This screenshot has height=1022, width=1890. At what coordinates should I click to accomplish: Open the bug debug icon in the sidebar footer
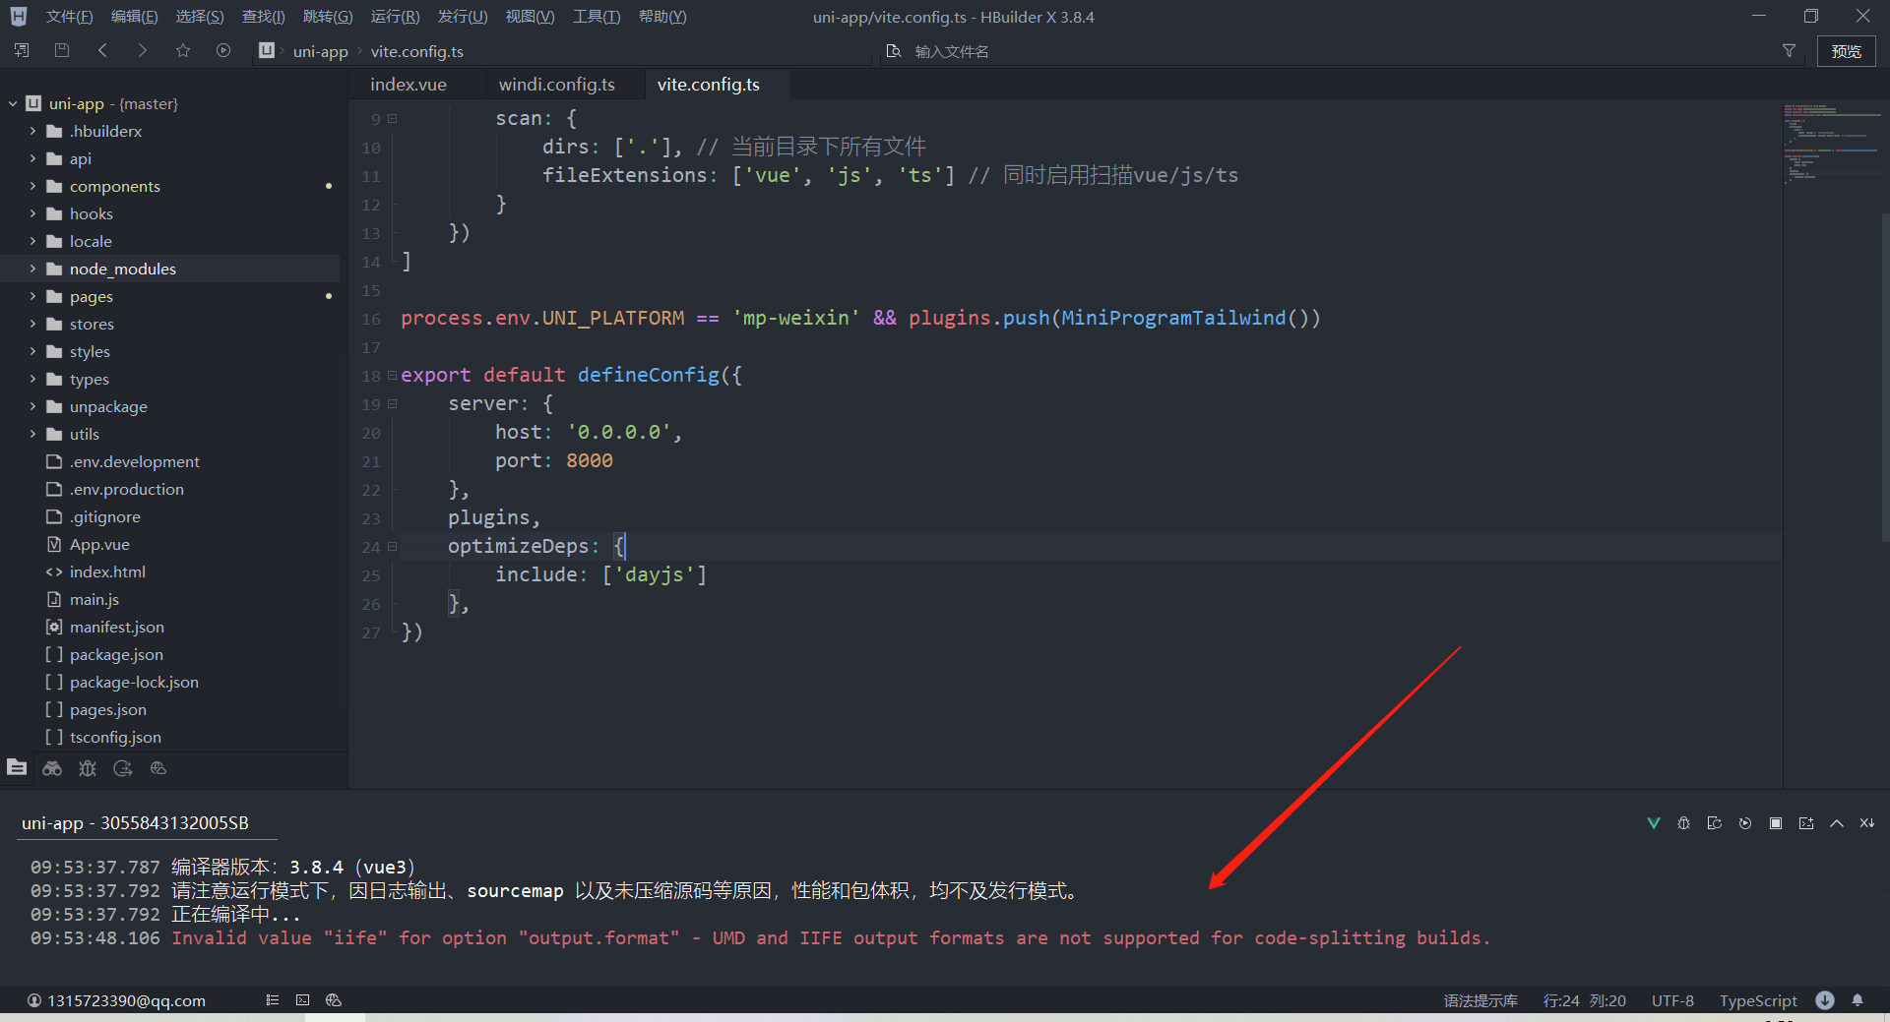(x=88, y=768)
